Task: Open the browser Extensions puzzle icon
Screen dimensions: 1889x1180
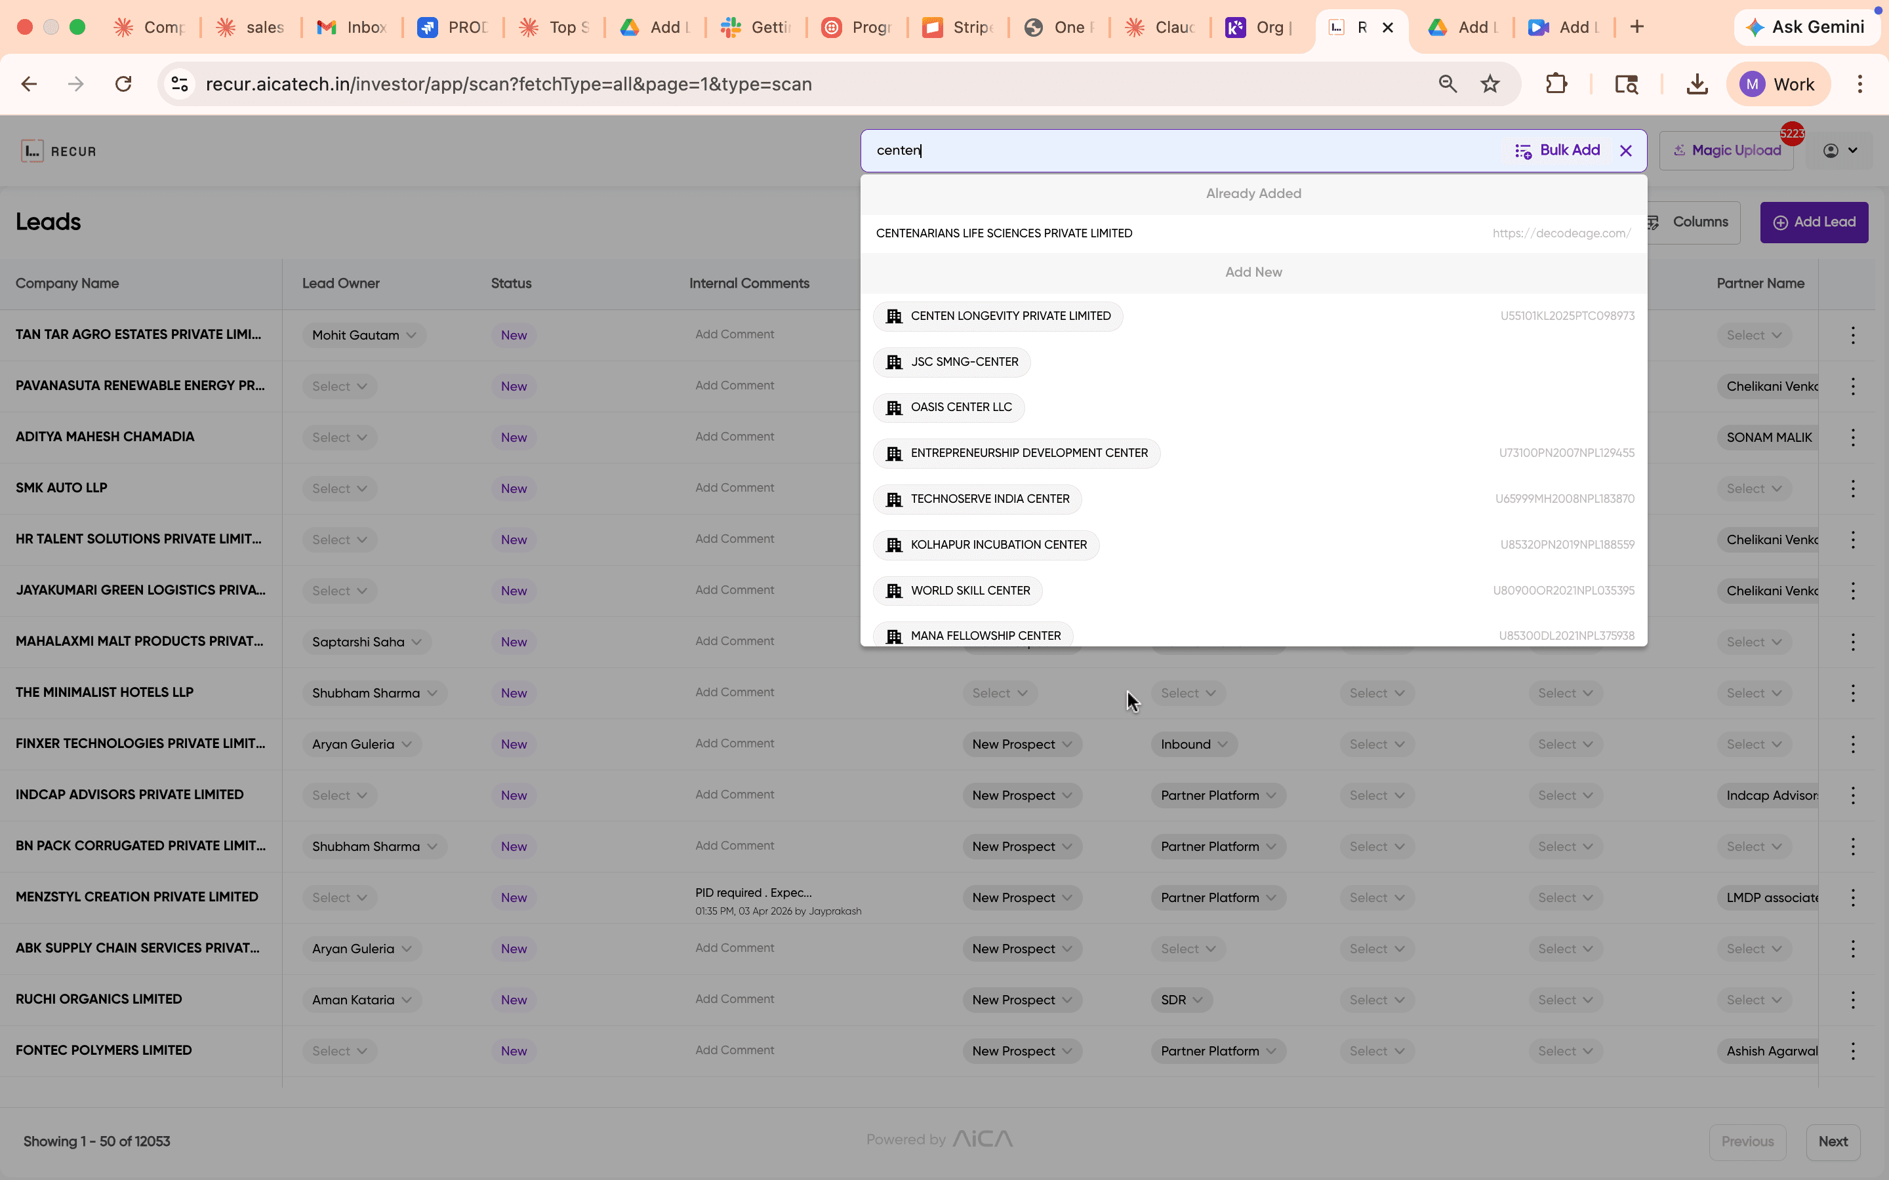Action: point(1556,83)
